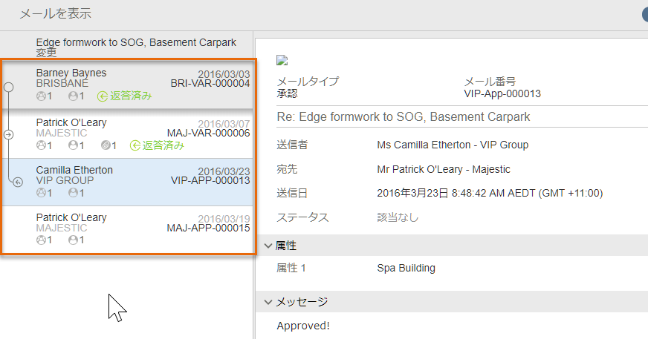Screen dimensions: 648x339
Task: Open Barney Baynes mail BRI-VAR-000004
Action: click(128, 85)
